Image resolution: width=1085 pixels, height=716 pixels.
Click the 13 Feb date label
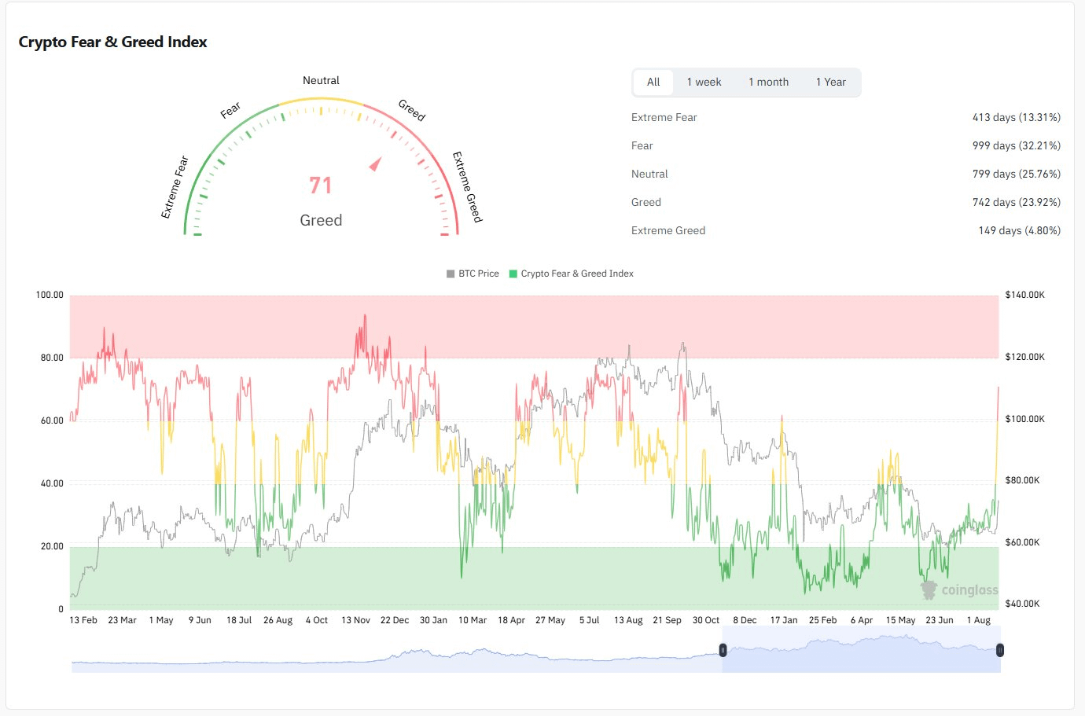pyautogui.click(x=83, y=620)
